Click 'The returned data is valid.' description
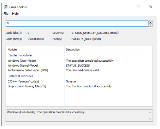The image size is (160, 129). tap(83, 70)
